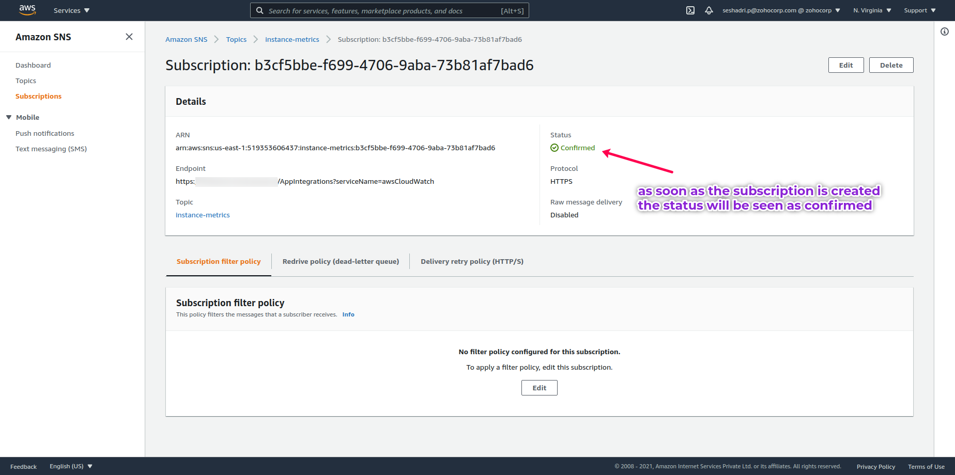Screen dimensions: 955x475
Task: Open the Privacy Policy link
Action: pyautogui.click(x=876, y=467)
